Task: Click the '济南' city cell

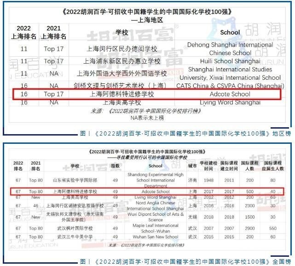Action: tap(192, 180)
